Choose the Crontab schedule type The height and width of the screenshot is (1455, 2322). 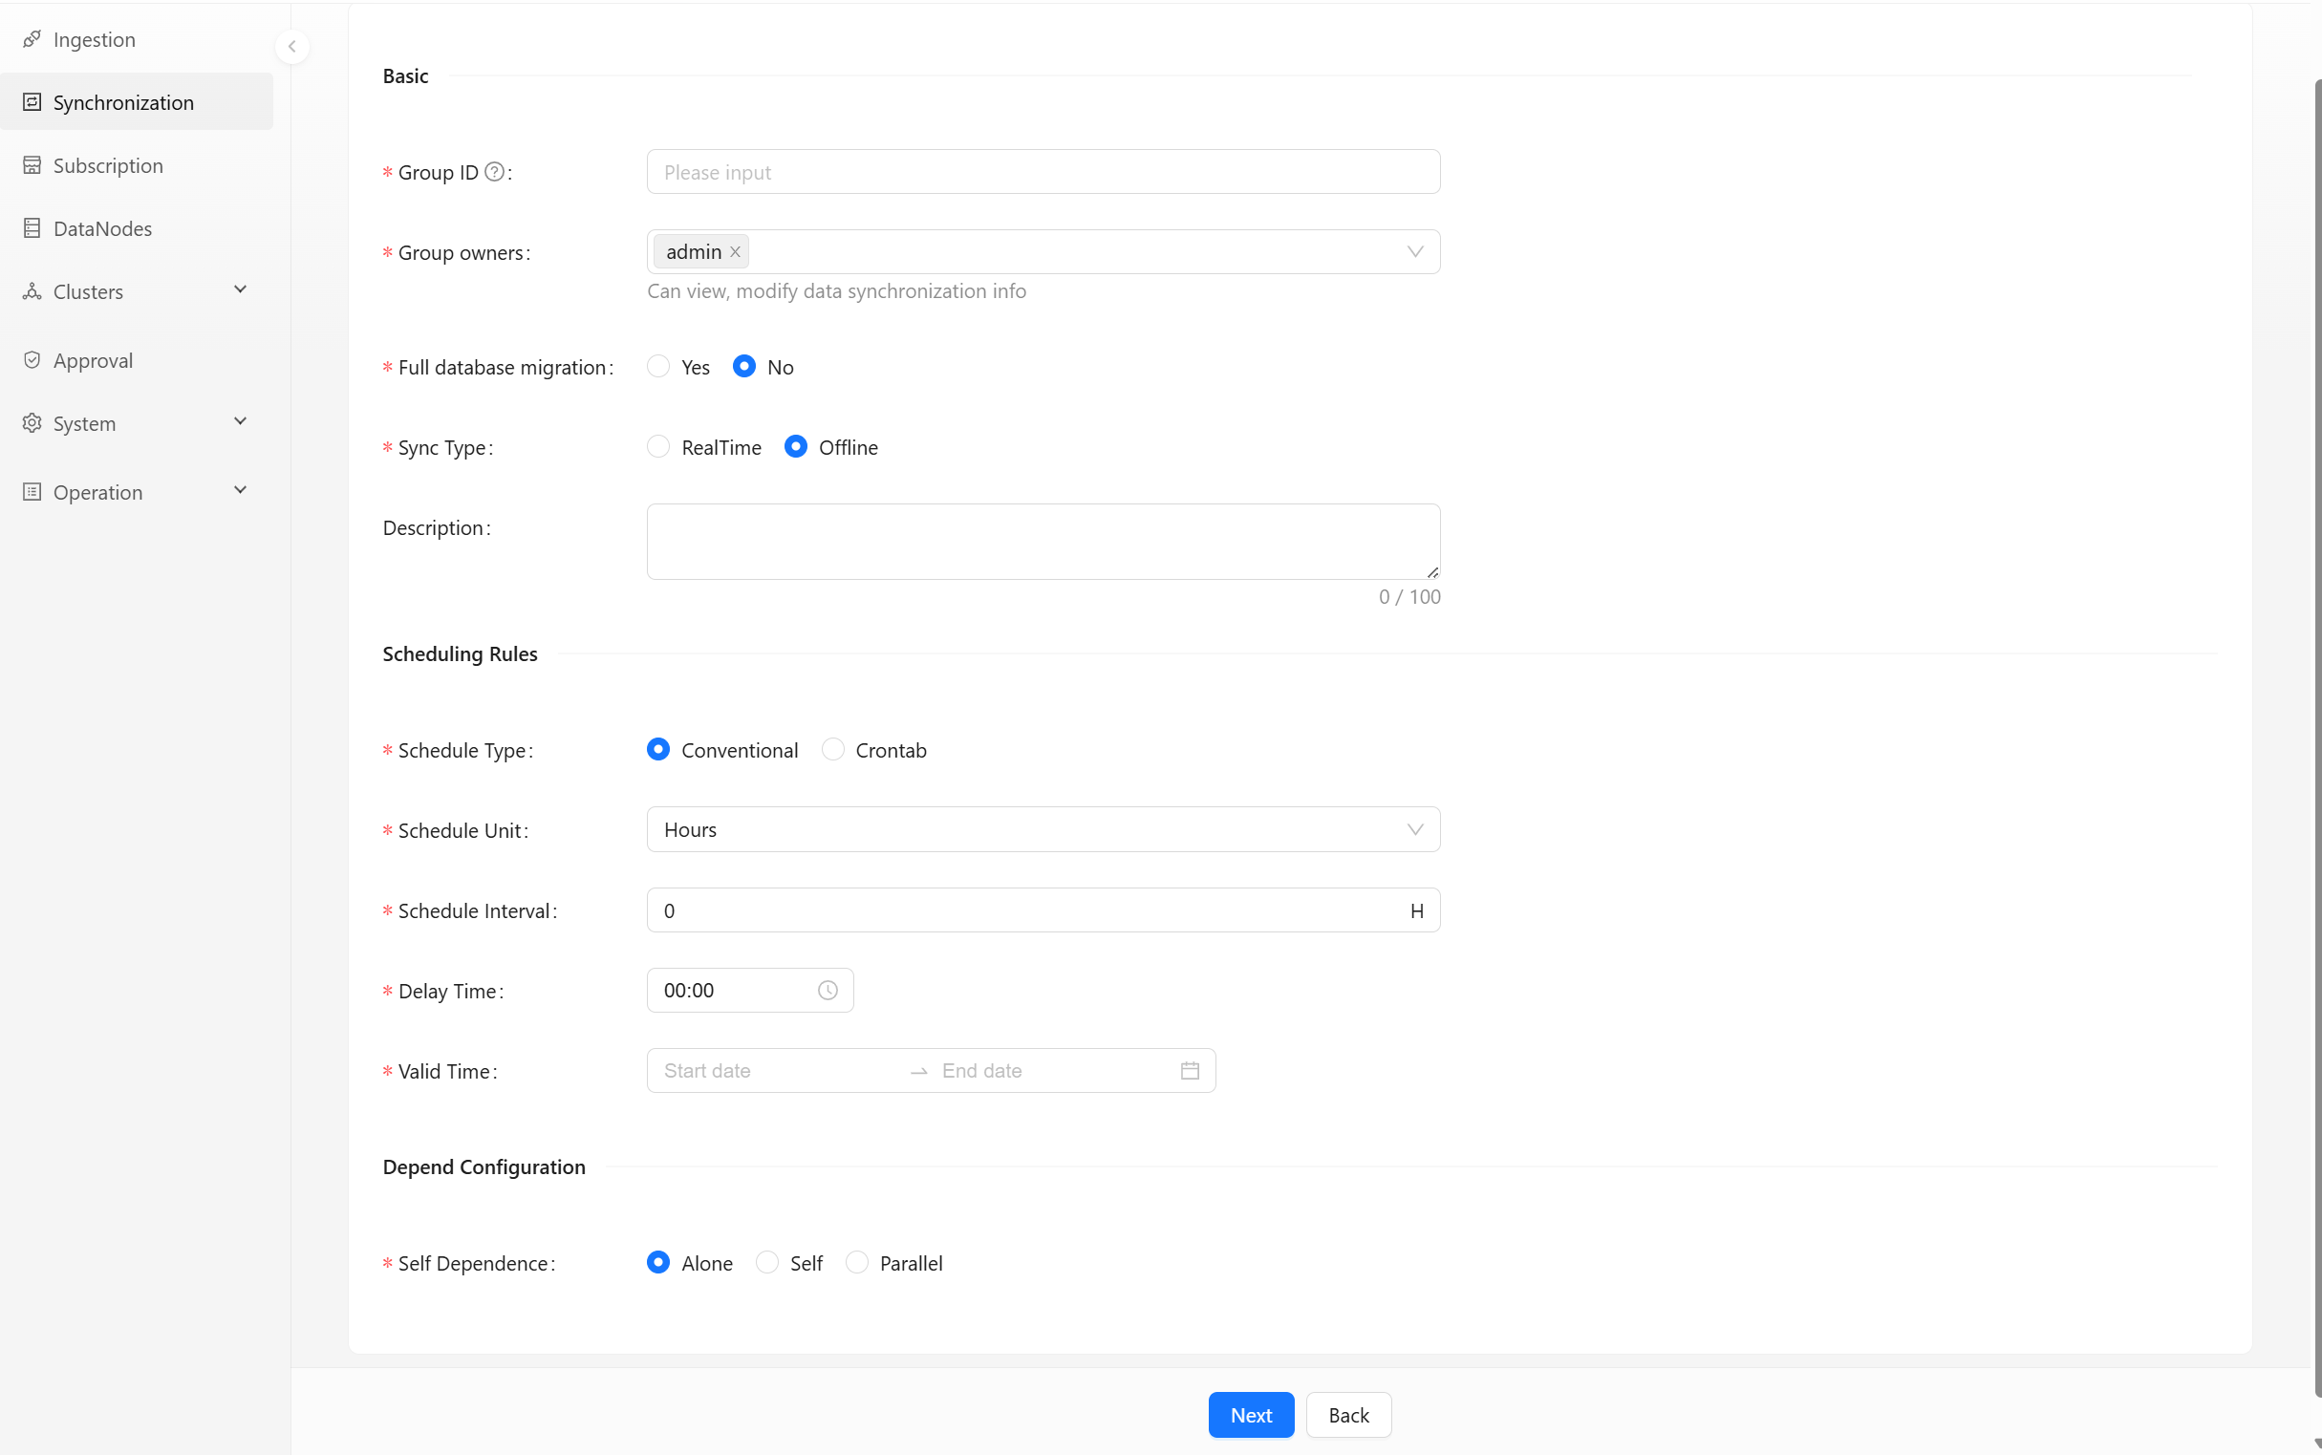(832, 750)
